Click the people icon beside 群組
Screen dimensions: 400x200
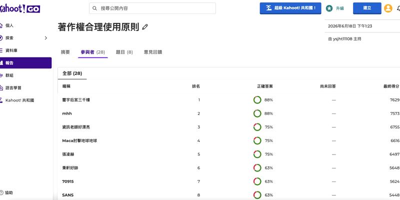point(1,75)
